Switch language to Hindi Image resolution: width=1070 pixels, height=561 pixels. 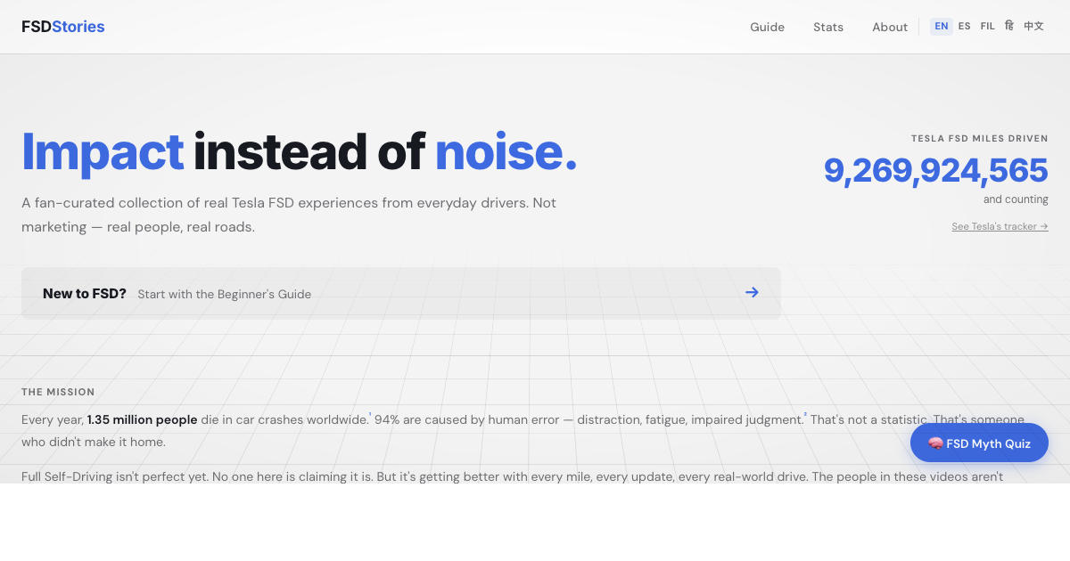(1009, 26)
